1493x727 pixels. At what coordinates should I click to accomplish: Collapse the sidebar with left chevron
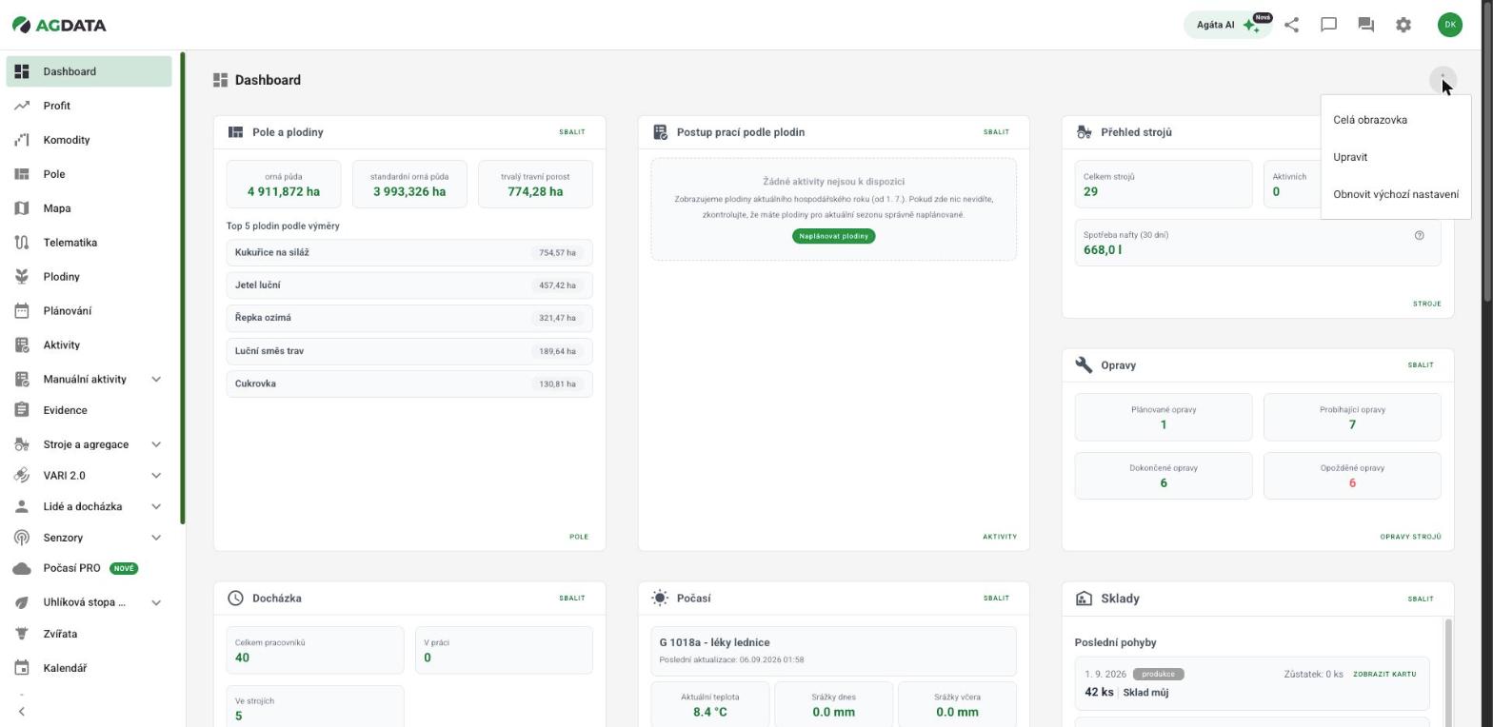coord(21,712)
